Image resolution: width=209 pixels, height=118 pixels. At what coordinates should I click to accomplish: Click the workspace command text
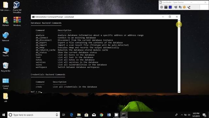tap(41, 67)
